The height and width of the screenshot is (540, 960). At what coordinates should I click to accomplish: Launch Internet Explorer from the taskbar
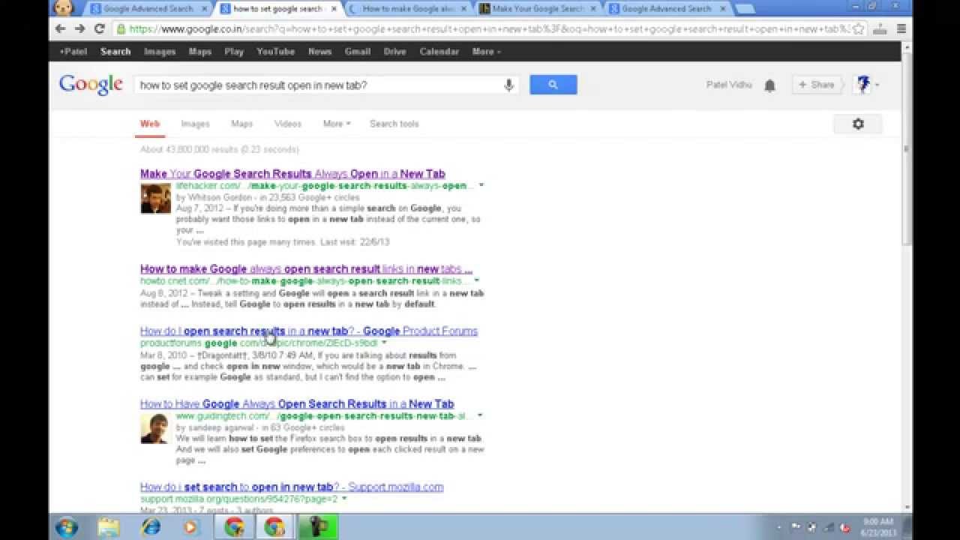pyautogui.click(x=151, y=527)
